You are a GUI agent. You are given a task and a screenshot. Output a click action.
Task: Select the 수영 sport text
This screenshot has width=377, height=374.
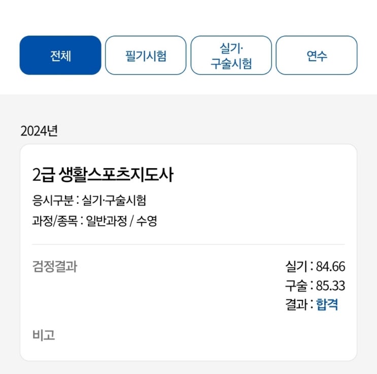pos(147,222)
